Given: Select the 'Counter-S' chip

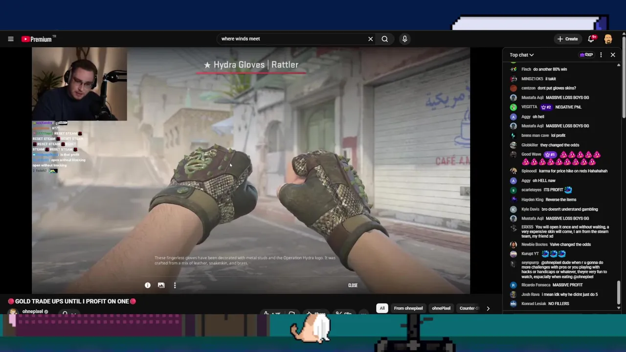Looking at the screenshot, I should coord(469,308).
